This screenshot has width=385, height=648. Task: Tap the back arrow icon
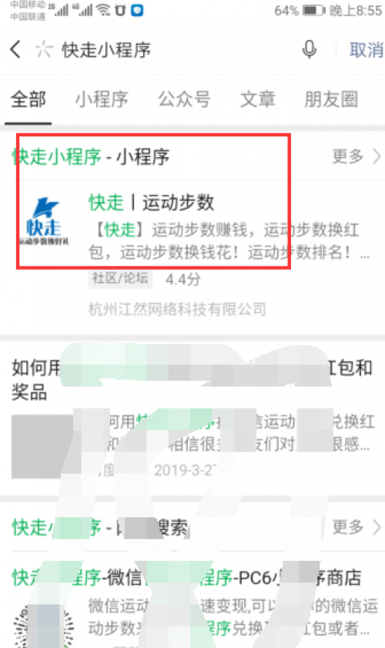[15, 49]
